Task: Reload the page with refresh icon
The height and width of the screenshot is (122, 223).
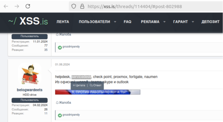Action: [28, 6]
